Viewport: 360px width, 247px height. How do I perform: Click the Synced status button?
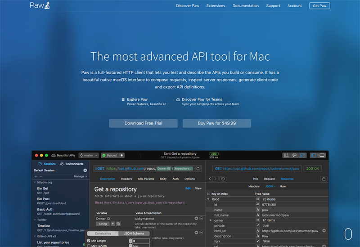(110, 155)
